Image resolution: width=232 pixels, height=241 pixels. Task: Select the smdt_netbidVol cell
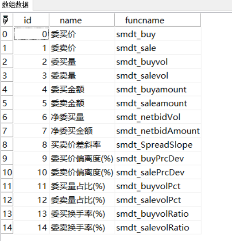pyautogui.click(x=158, y=117)
